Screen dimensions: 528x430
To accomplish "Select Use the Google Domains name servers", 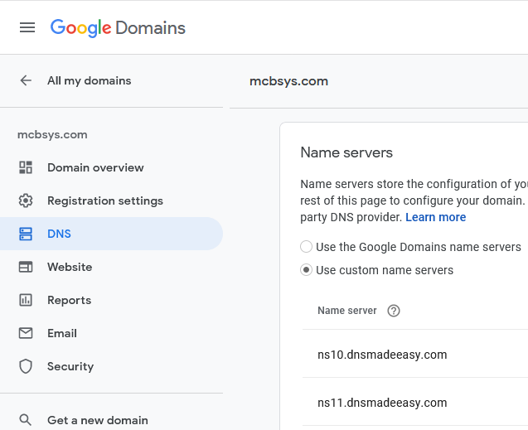I will [306, 247].
